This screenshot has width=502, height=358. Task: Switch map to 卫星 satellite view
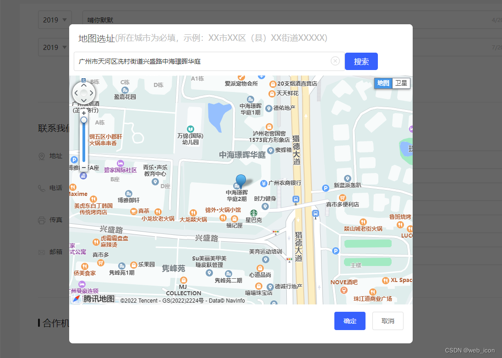pyautogui.click(x=401, y=83)
